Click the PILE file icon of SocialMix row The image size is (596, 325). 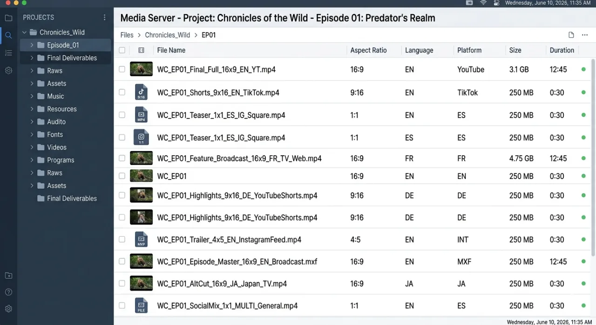click(141, 305)
